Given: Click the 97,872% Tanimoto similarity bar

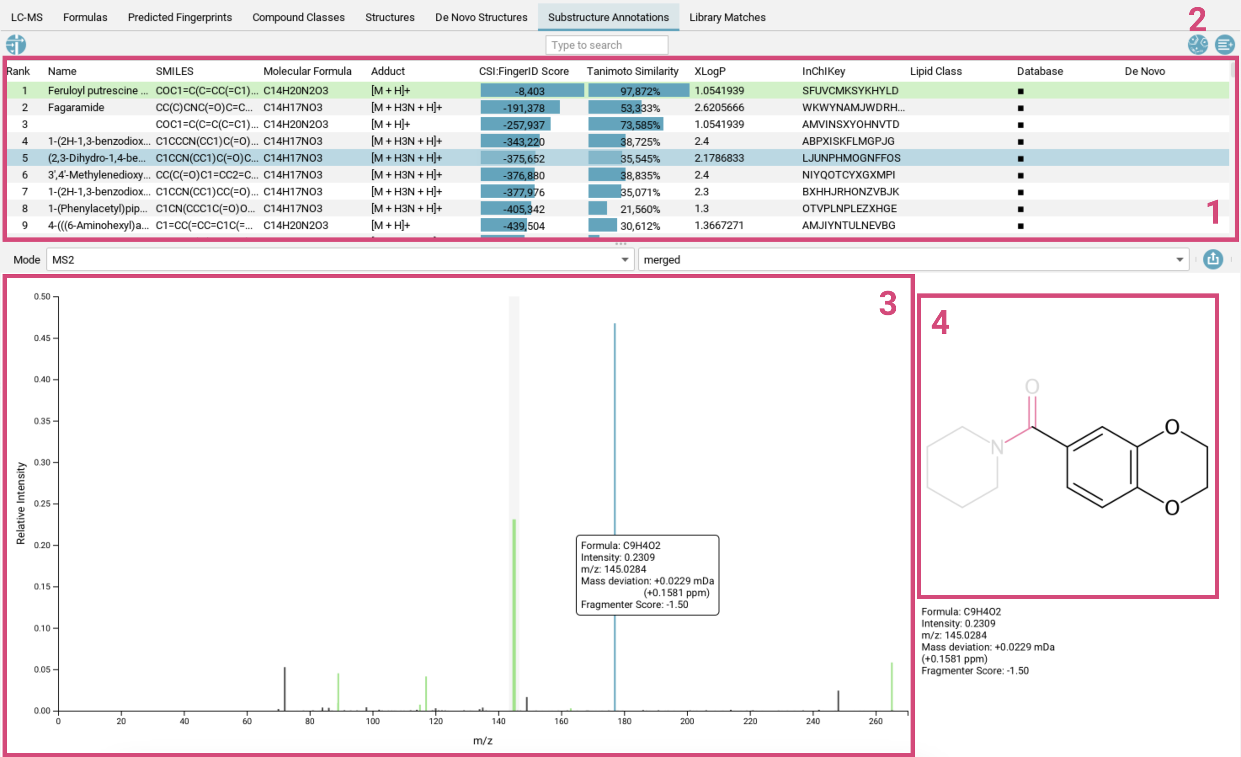Looking at the screenshot, I should click(639, 91).
